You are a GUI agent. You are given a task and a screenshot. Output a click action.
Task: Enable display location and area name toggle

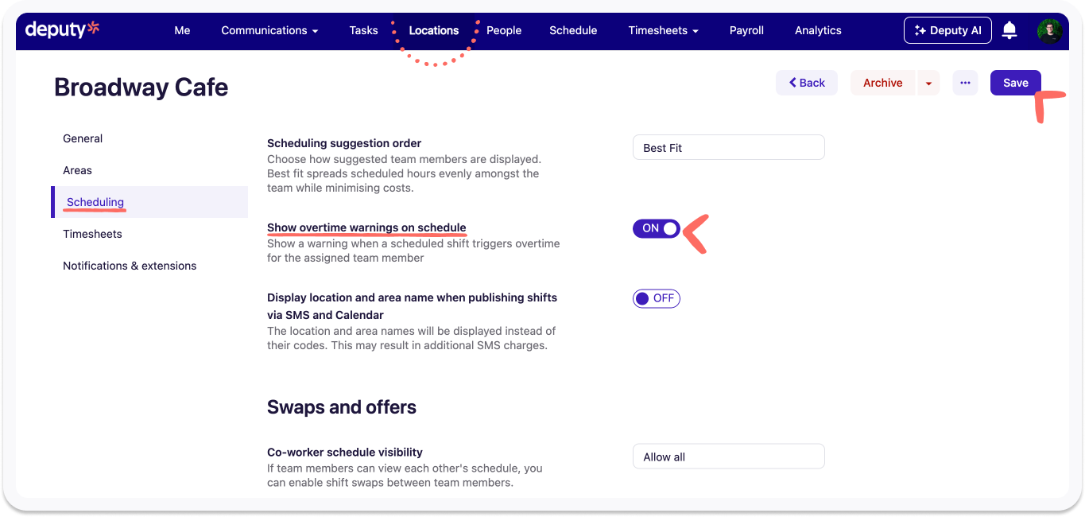[657, 298]
